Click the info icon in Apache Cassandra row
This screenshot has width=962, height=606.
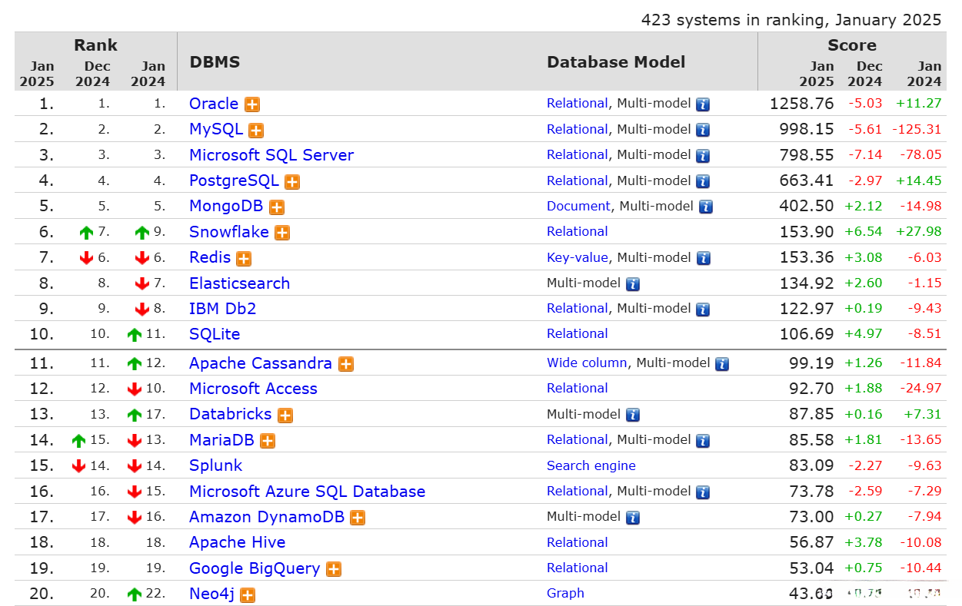(x=721, y=364)
